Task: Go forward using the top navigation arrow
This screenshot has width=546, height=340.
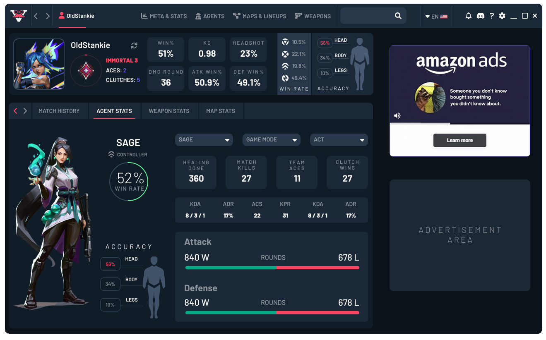Action: coord(48,16)
